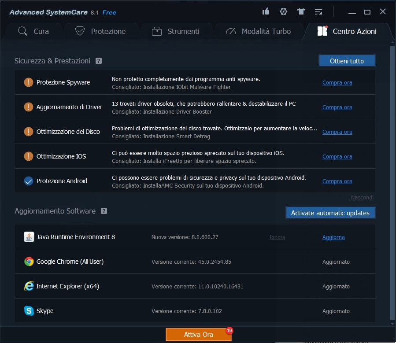
Task: Open the options menu list icon
Action: (x=318, y=12)
